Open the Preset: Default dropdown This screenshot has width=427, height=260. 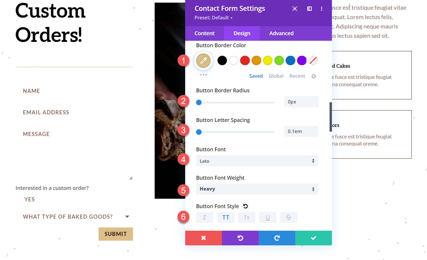213,18
